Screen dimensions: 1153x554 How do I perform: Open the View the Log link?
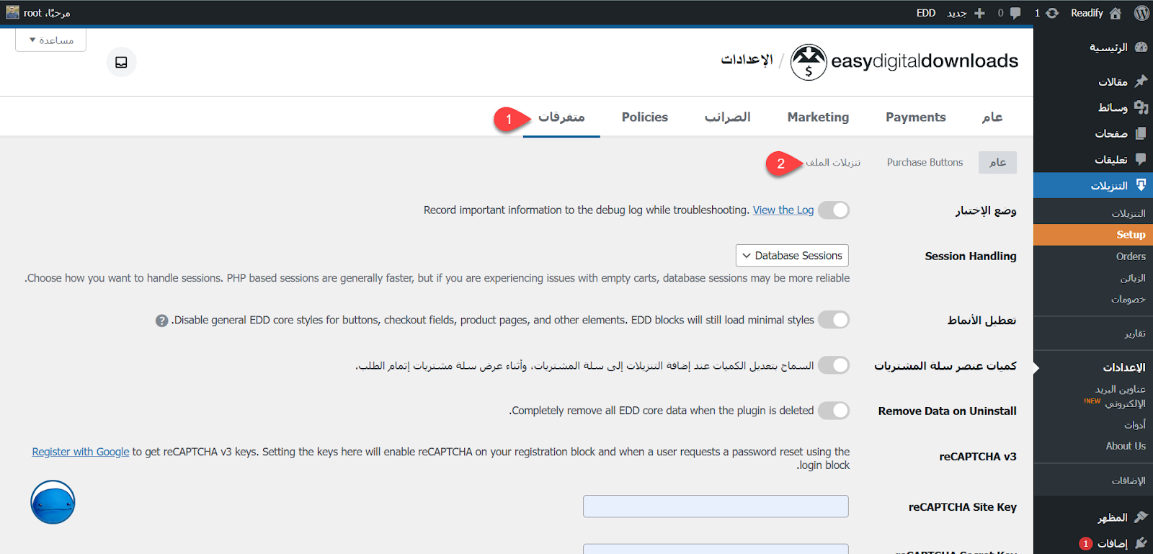783,210
